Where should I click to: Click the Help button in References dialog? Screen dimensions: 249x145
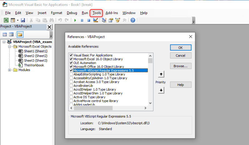click(x=181, y=85)
